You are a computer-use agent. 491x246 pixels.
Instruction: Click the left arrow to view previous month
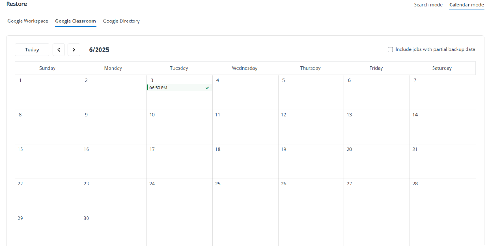point(58,49)
